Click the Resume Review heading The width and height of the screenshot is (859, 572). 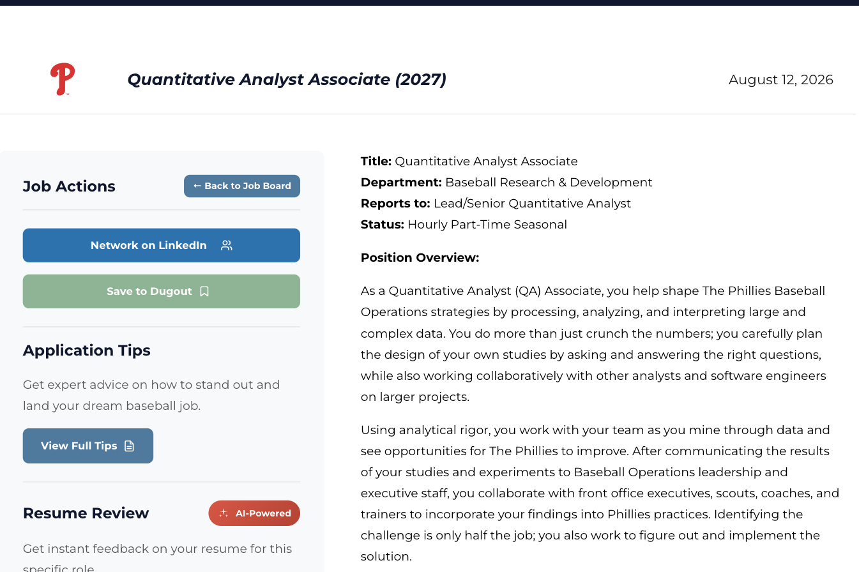86,513
